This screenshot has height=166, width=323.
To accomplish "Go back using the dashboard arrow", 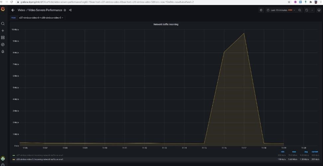I will click(13, 10).
